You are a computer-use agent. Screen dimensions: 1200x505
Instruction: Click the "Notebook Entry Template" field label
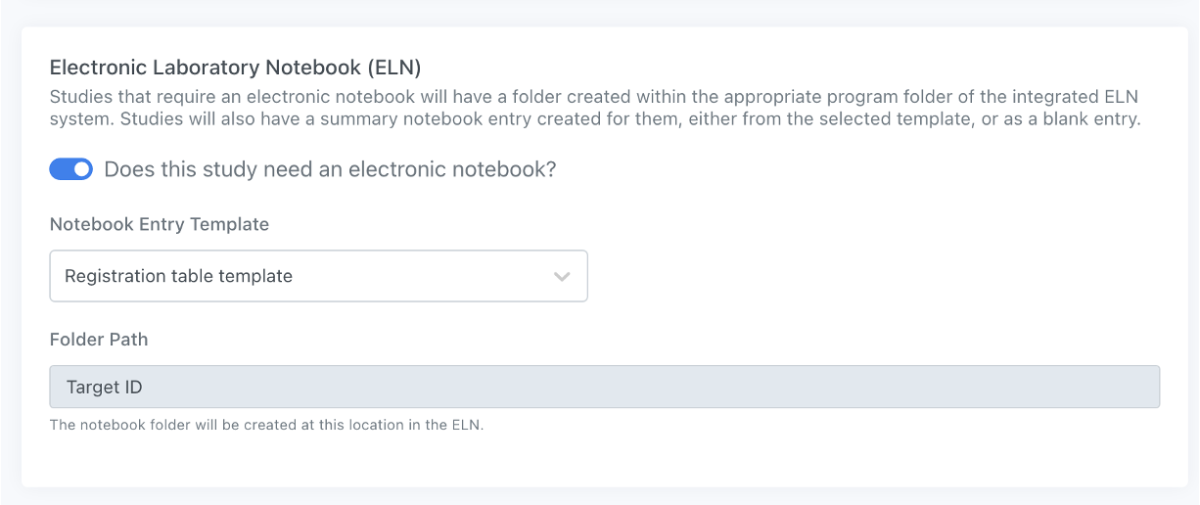pyautogui.click(x=159, y=224)
